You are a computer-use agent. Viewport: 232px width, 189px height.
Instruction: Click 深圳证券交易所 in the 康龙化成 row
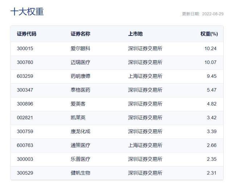(145, 132)
